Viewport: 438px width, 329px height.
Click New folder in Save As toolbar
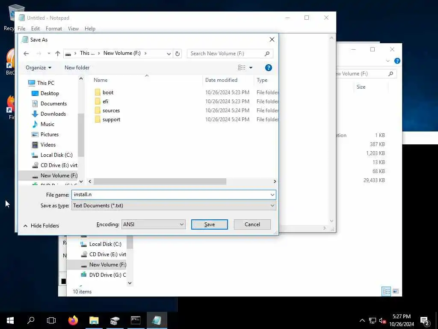[77, 67]
